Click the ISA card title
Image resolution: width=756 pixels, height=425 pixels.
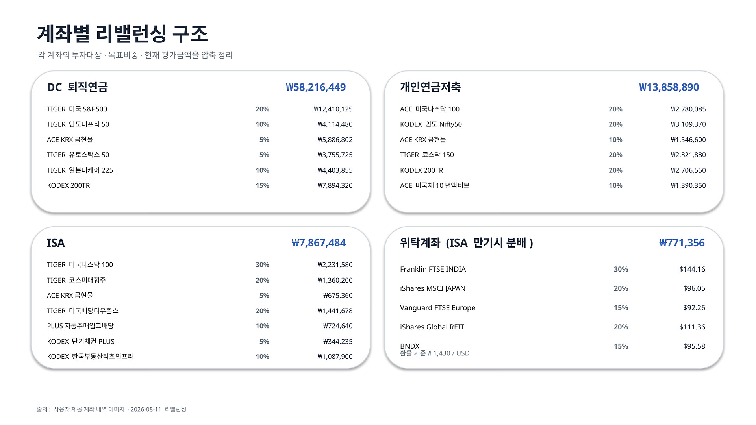[x=56, y=243]
